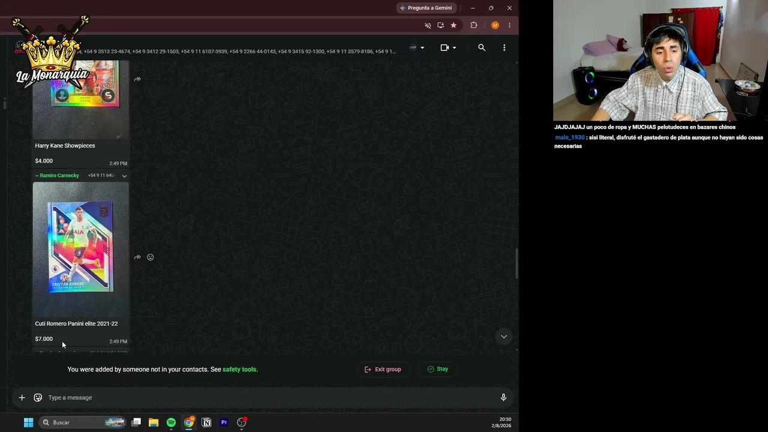Open the Chrome profile avatar M
768x432 pixels.
pos(495,25)
